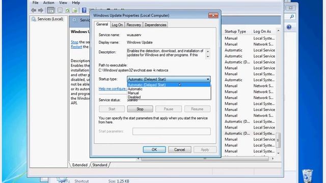The width and height of the screenshot is (326, 183).
Task: Open the Recycle Bin on the desktop
Action: [x=307, y=176]
